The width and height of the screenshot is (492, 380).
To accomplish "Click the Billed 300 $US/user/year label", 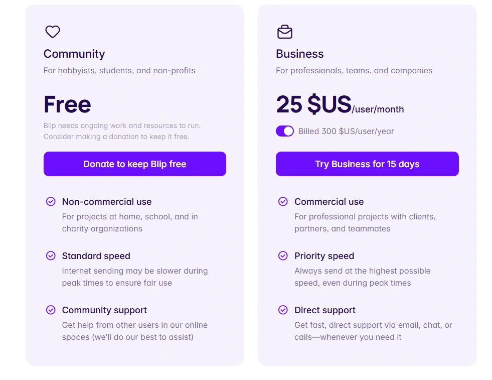I will (x=346, y=131).
